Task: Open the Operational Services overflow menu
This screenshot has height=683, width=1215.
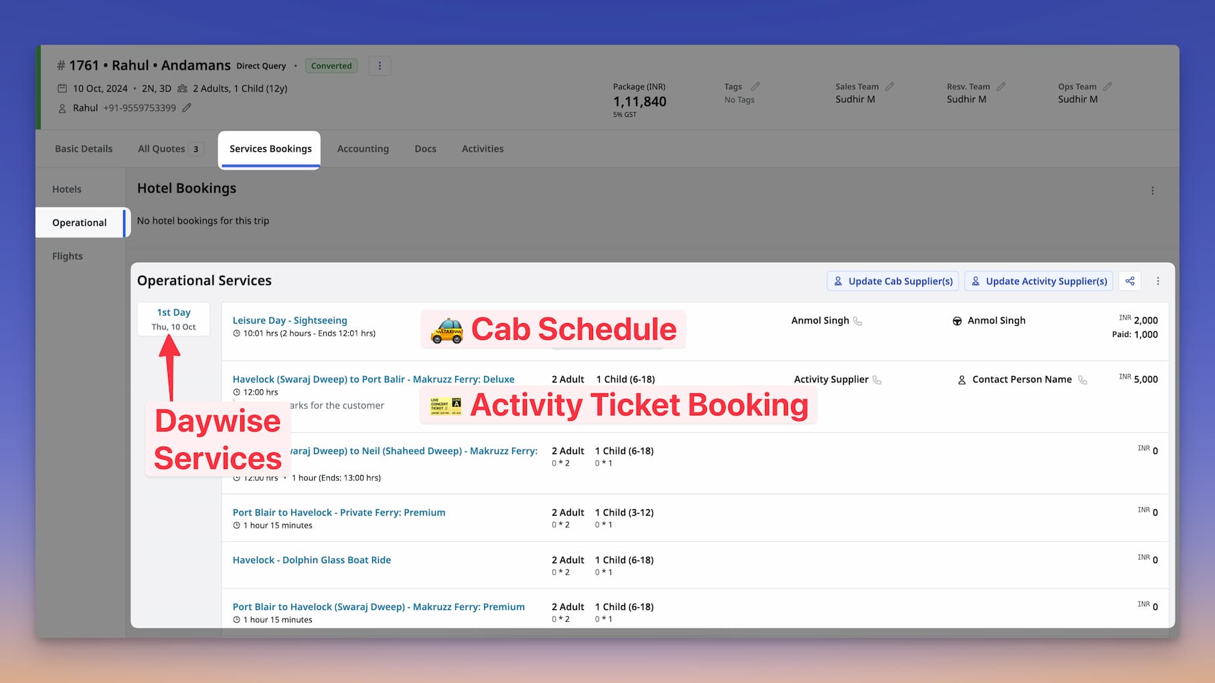Action: pos(1158,281)
